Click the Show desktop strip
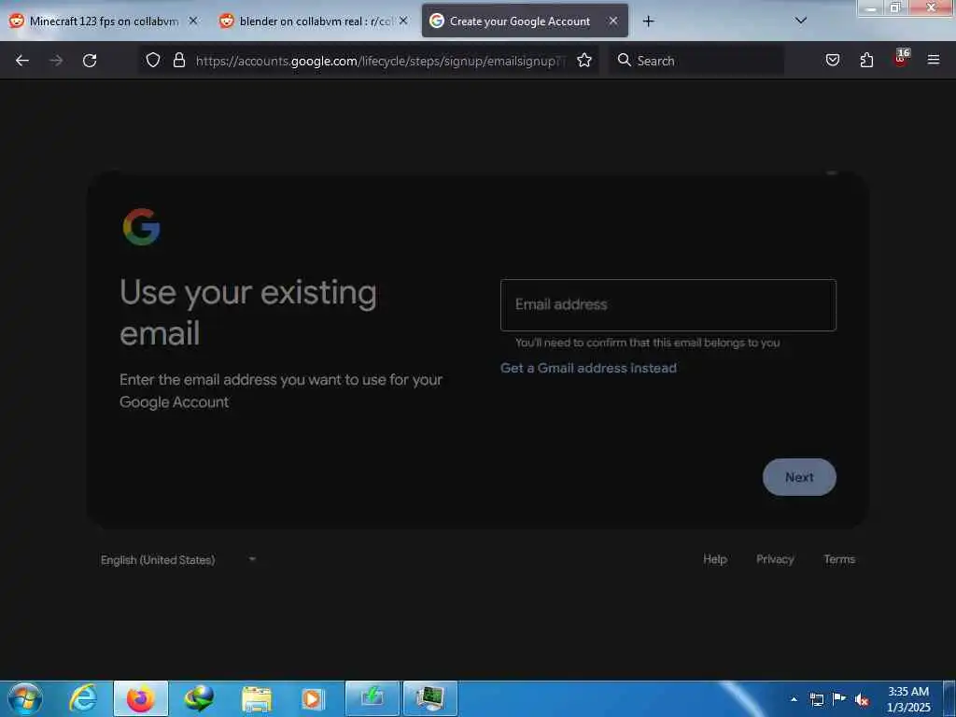Image resolution: width=956 pixels, height=717 pixels. coord(949,698)
